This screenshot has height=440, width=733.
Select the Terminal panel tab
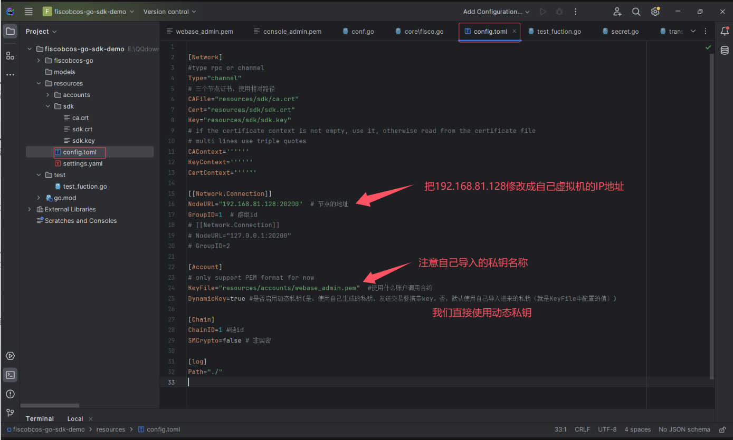point(40,418)
